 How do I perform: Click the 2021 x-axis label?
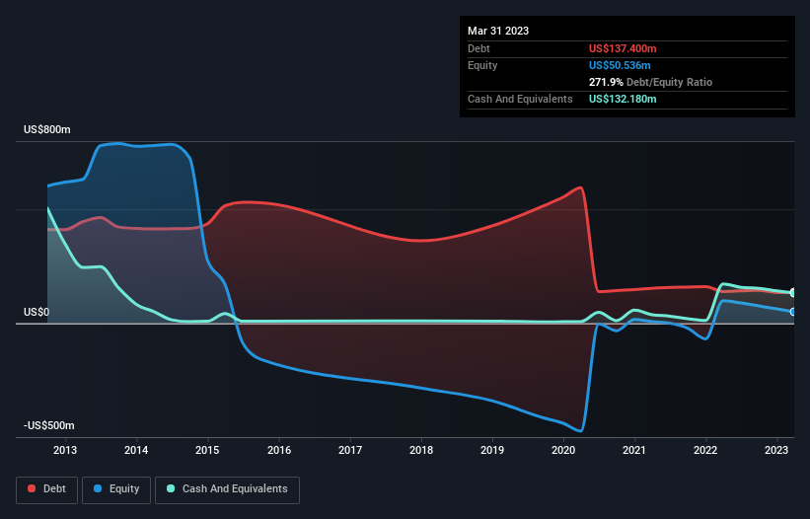pyautogui.click(x=634, y=450)
